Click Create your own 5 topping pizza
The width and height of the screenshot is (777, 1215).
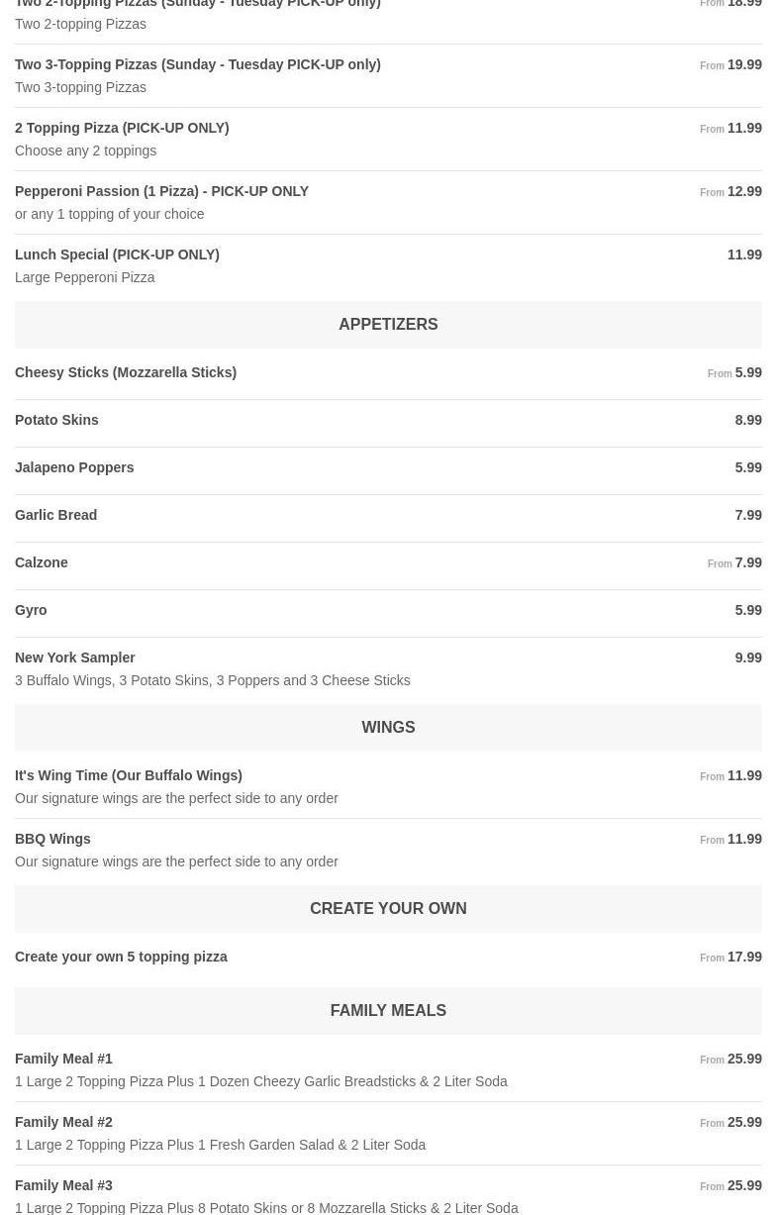pos(121,957)
